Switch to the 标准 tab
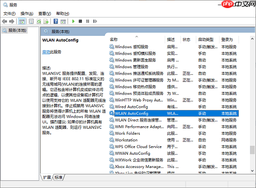The width and height of the screenshot is (256, 188). (58, 177)
